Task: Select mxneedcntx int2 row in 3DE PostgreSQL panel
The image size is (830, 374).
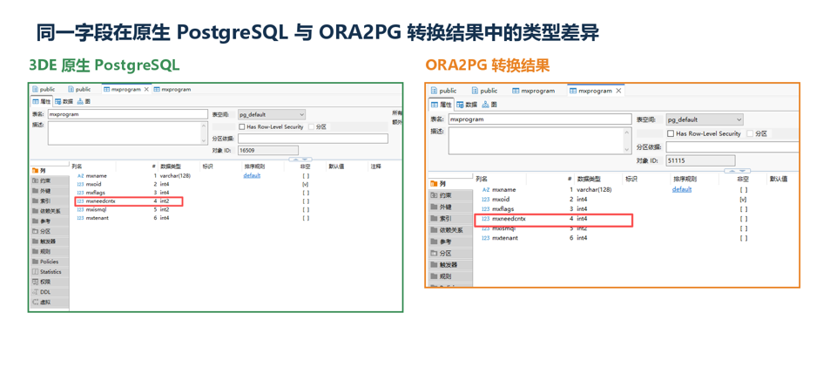Action: coord(129,201)
